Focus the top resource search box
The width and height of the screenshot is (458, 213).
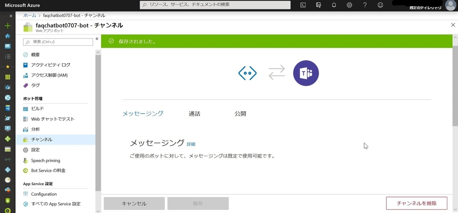point(215,5)
